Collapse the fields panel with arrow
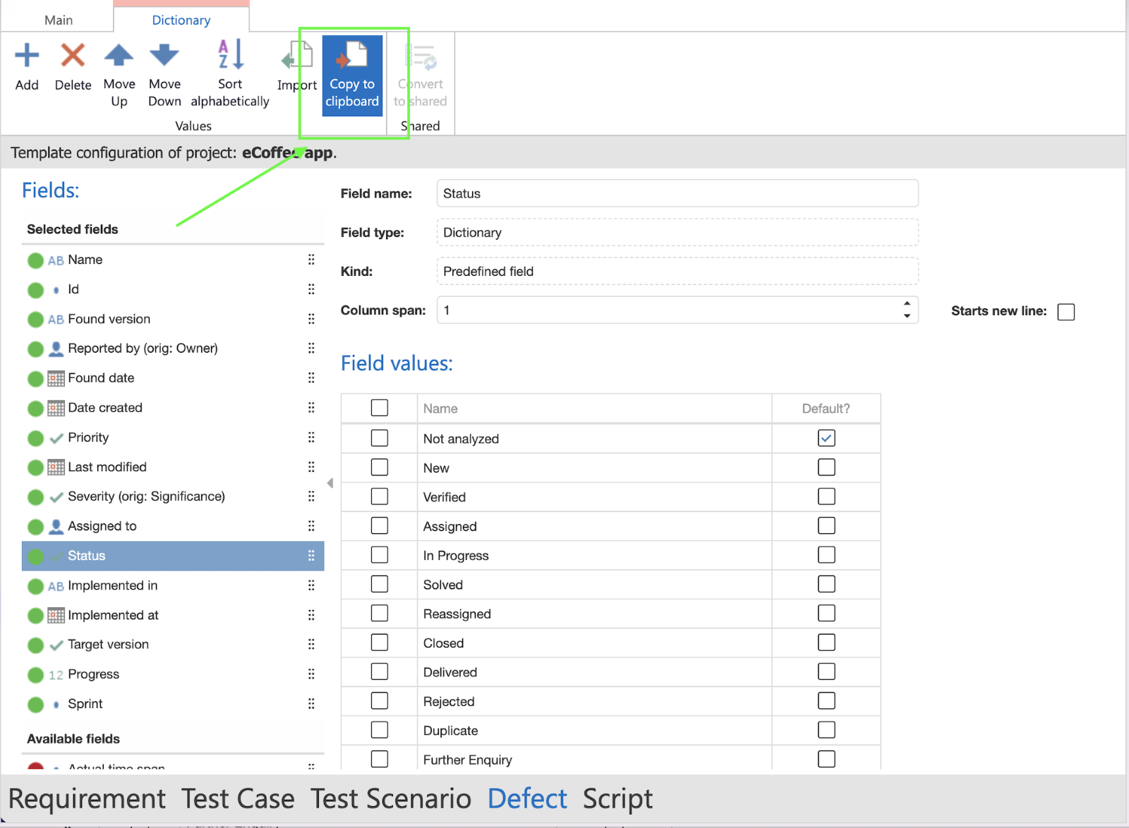 pyautogui.click(x=330, y=483)
